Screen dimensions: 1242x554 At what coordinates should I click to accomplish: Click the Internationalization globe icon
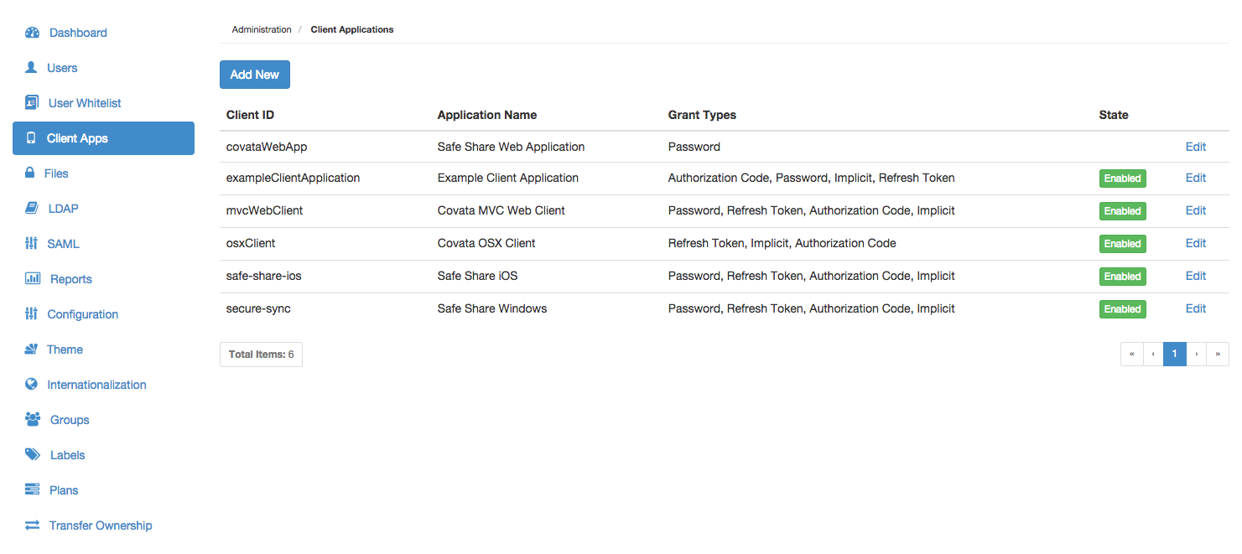(x=32, y=385)
